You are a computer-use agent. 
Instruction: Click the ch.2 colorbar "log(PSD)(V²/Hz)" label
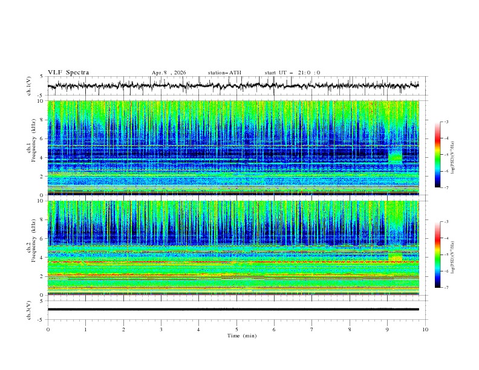tap(452, 258)
